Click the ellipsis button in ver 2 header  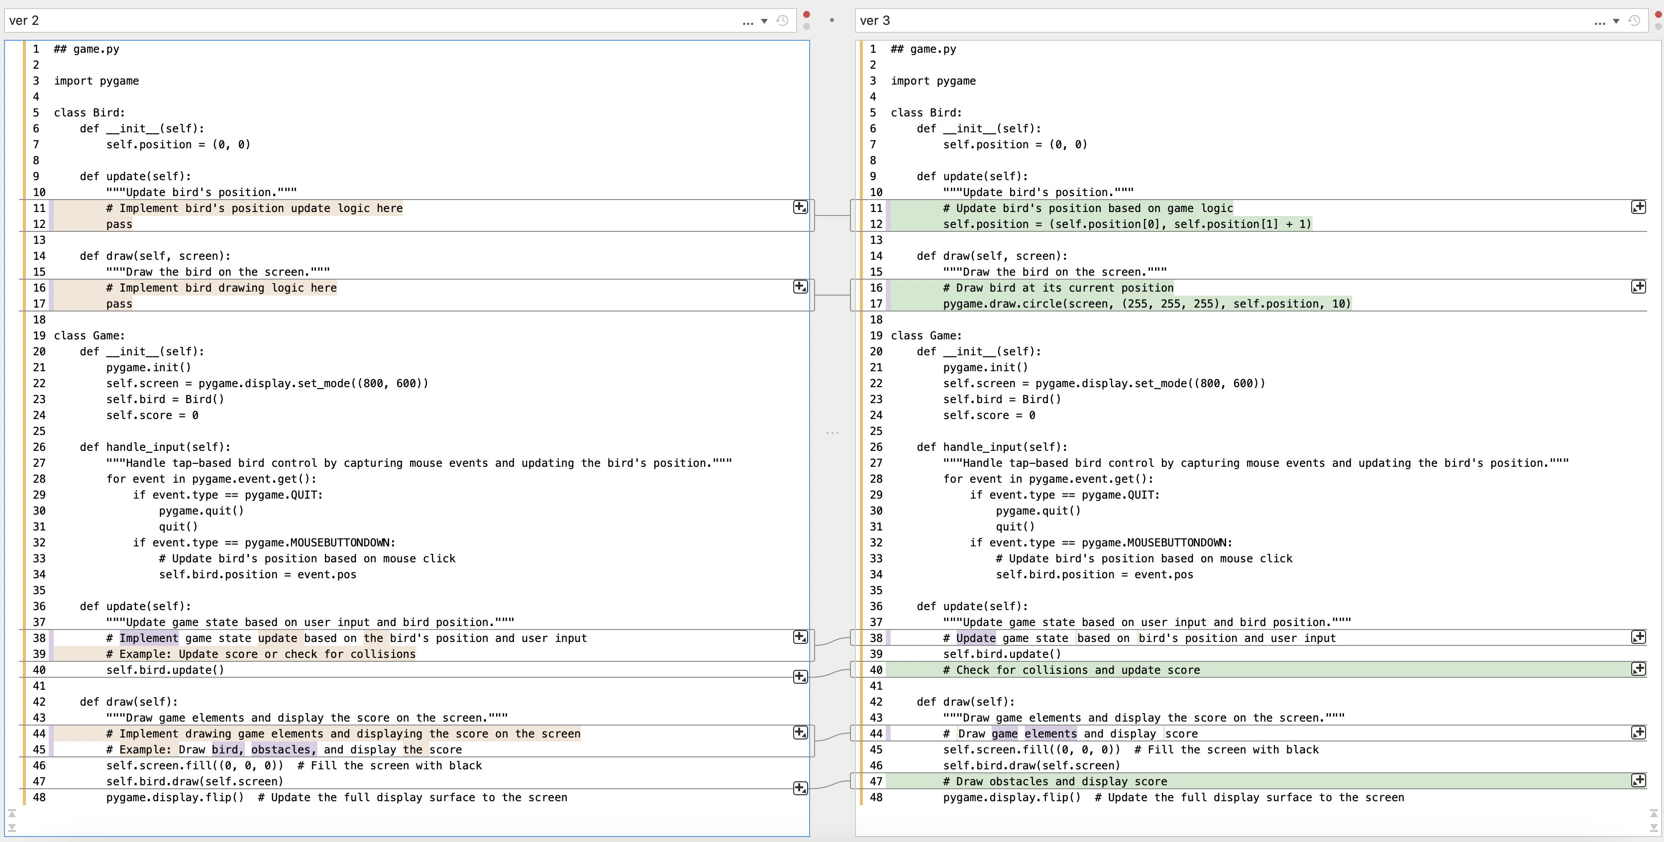(x=748, y=22)
